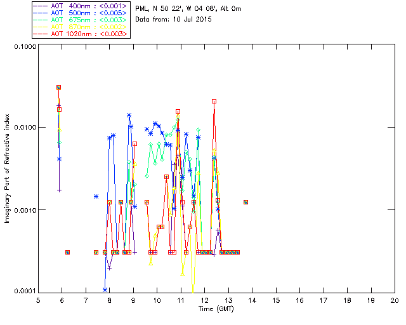This screenshot has height=325, width=406.
Task: Click the x-axis tick label 9
Action: (x=133, y=300)
